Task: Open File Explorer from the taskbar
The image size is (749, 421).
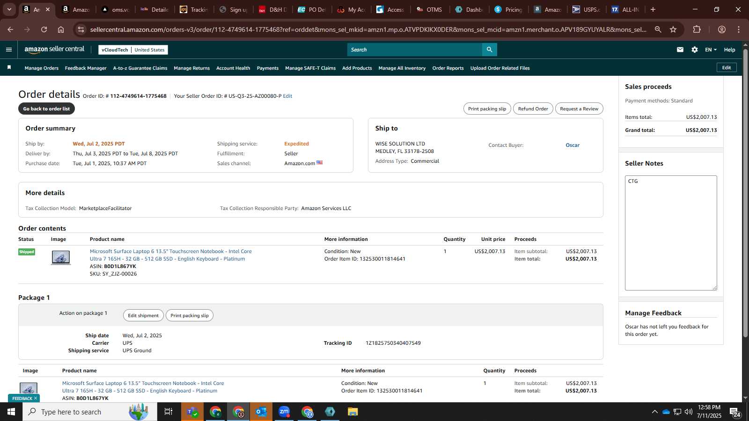Action: [352, 412]
